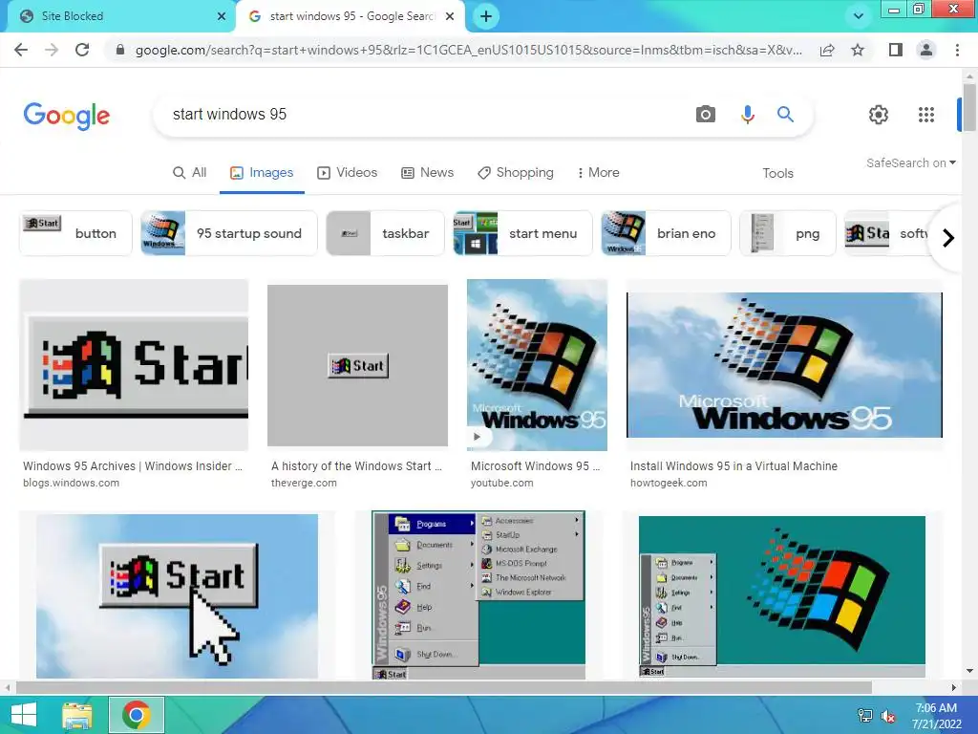Click the Chrome icon on the taskbar
The image size is (978, 734).
(137, 715)
